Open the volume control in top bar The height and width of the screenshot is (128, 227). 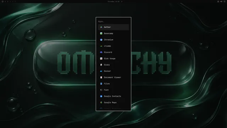point(221,1)
